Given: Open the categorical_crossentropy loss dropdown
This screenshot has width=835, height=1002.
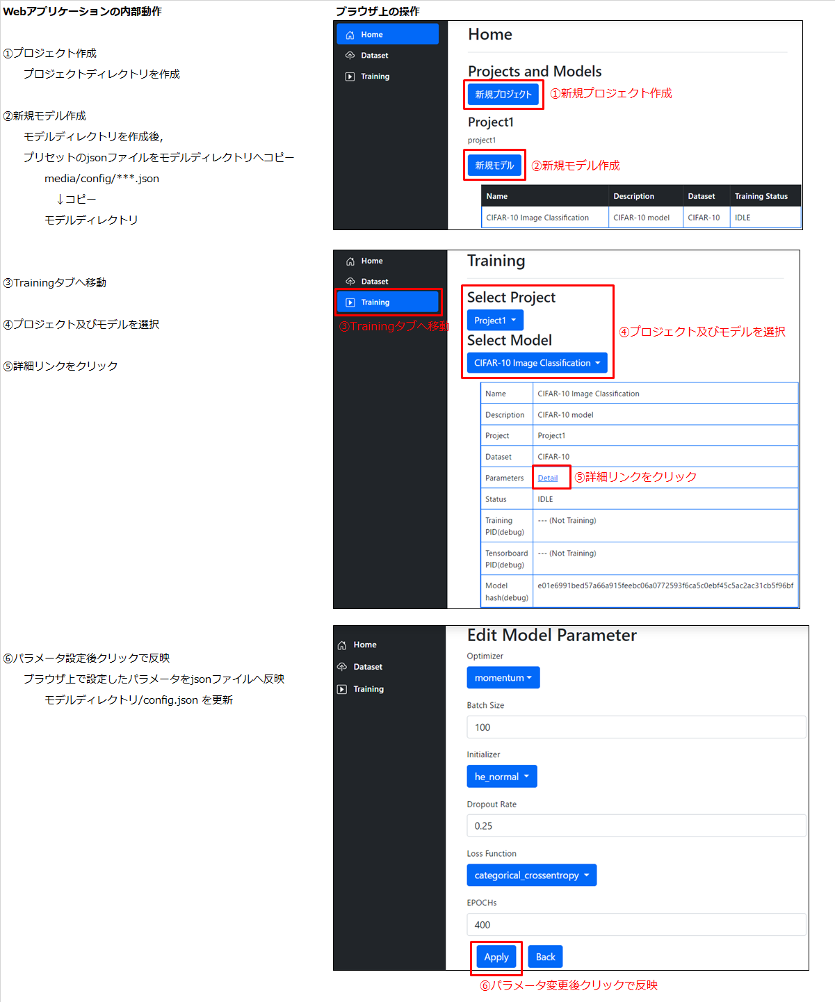Looking at the screenshot, I should (x=532, y=875).
